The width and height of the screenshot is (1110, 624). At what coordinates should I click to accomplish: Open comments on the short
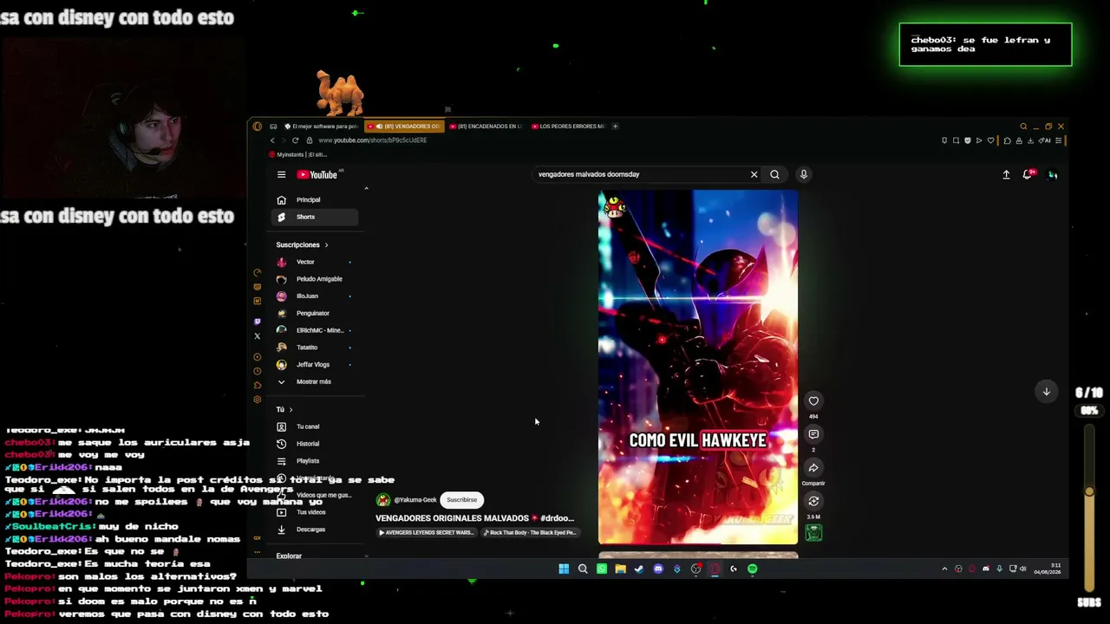(813, 434)
